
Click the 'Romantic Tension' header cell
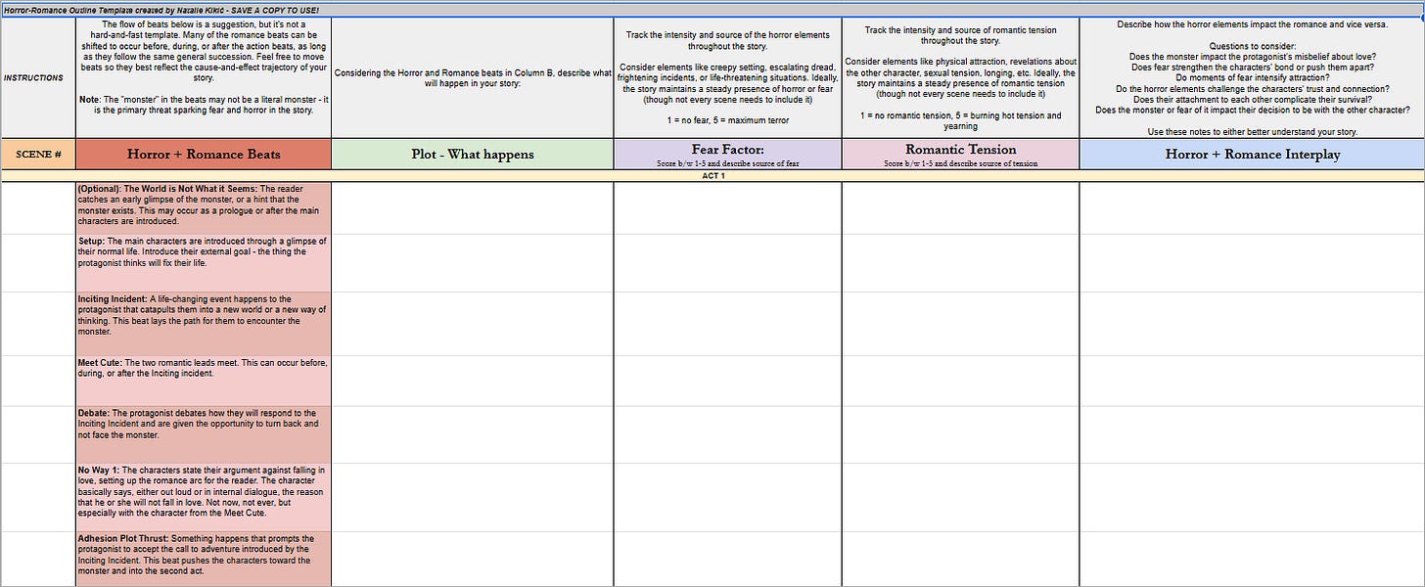(x=960, y=154)
